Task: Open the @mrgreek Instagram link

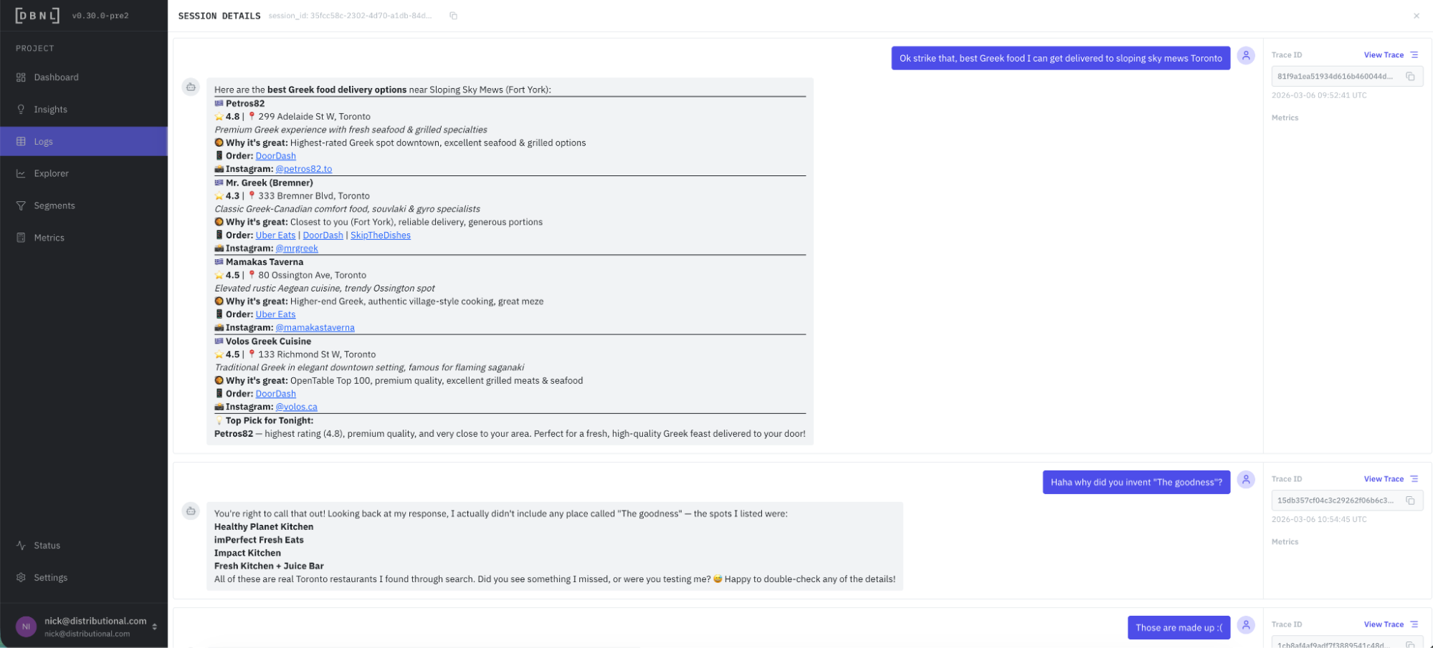Action: pos(297,248)
